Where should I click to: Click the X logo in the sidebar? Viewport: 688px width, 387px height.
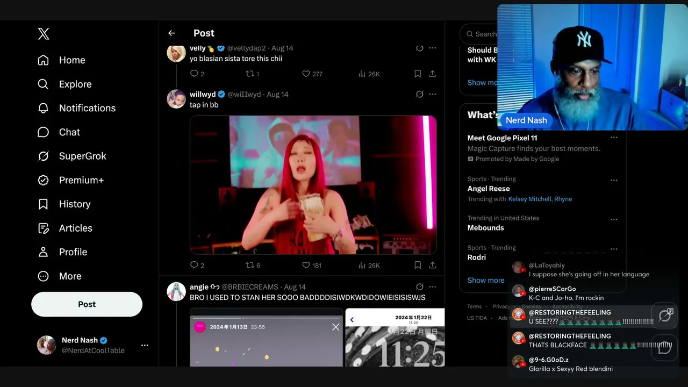(44, 34)
